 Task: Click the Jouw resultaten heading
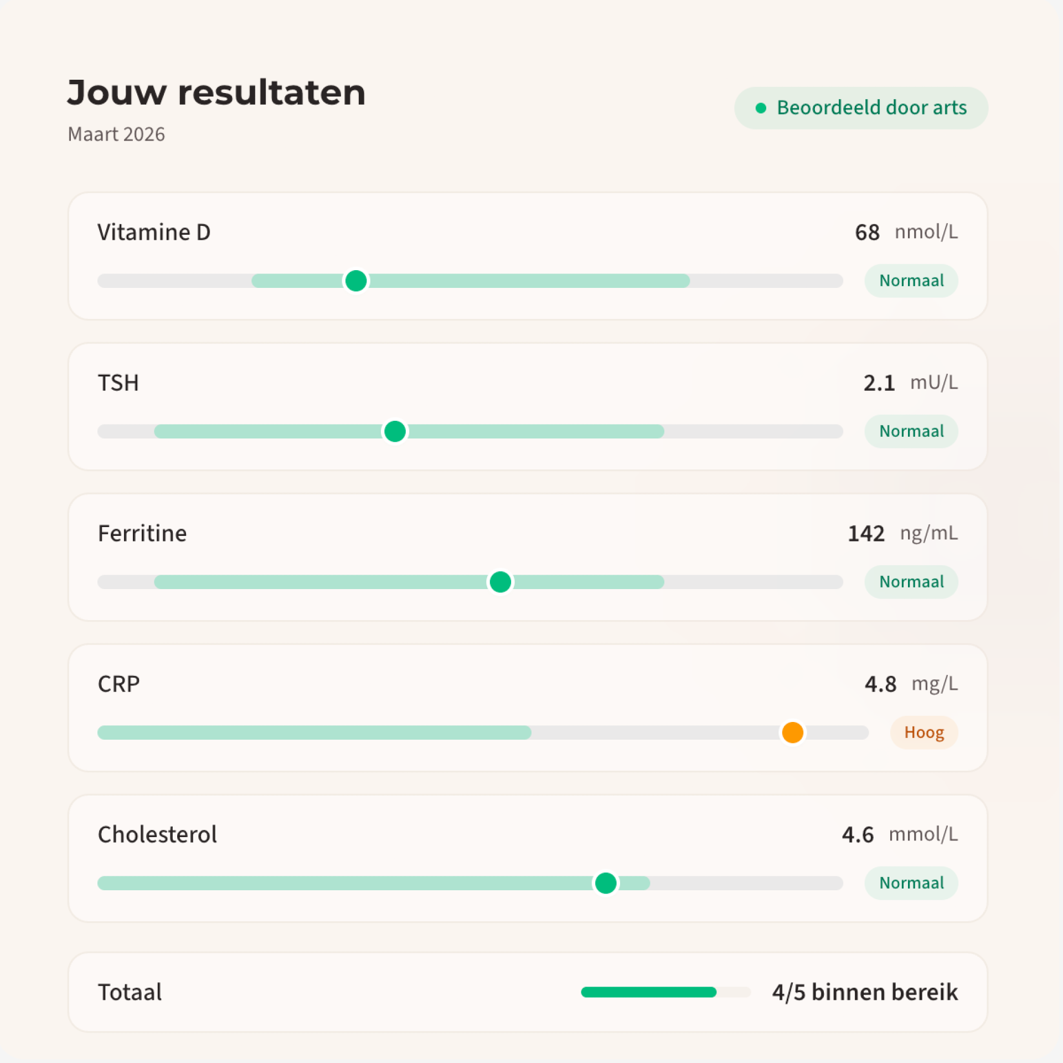tap(216, 91)
